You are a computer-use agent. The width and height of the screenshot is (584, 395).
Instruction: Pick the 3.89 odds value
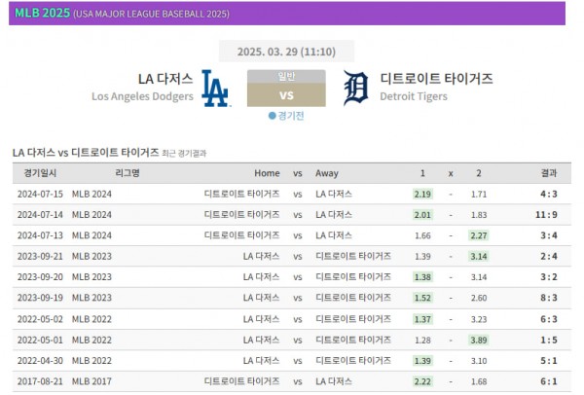(x=478, y=340)
